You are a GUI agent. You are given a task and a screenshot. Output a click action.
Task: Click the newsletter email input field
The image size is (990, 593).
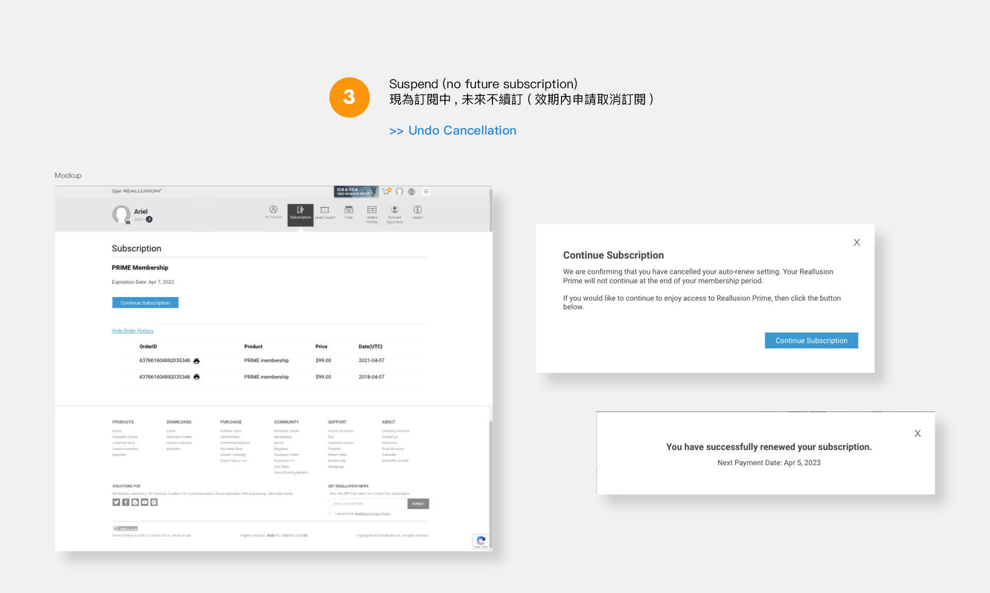click(368, 504)
